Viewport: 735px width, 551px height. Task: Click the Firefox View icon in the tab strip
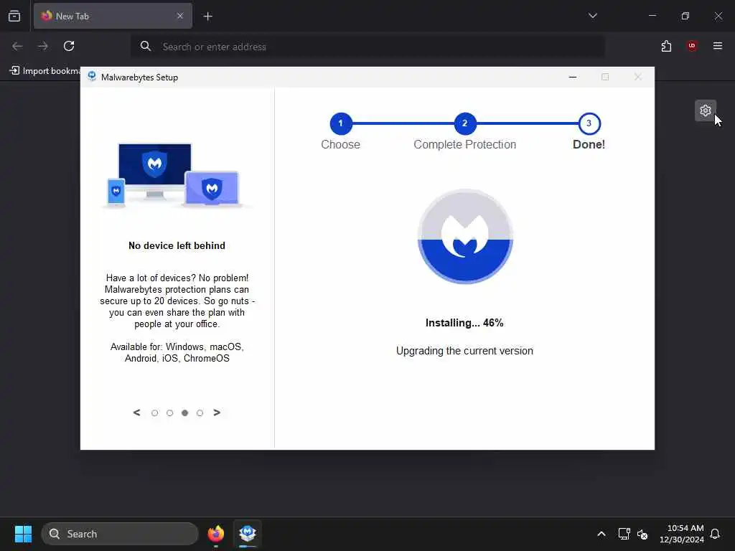pyautogui.click(x=14, y=16)
